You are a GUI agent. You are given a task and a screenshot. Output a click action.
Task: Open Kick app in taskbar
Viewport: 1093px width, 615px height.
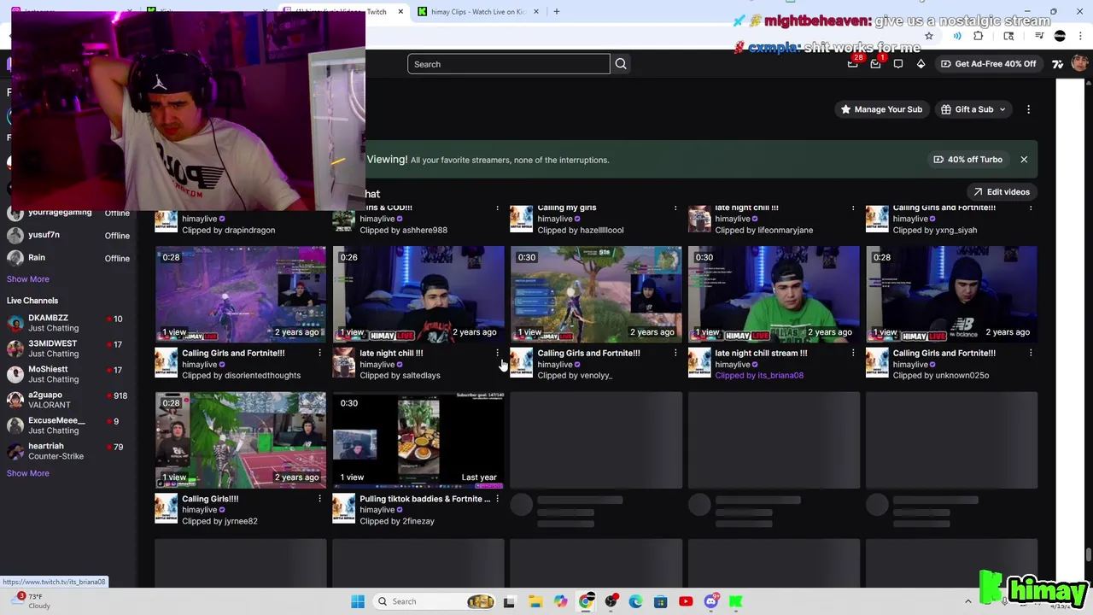pyautogui.click(x=735, y=601)
